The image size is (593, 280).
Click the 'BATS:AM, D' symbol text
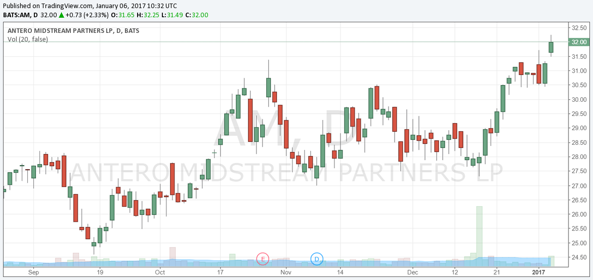[x=21, y=15]
